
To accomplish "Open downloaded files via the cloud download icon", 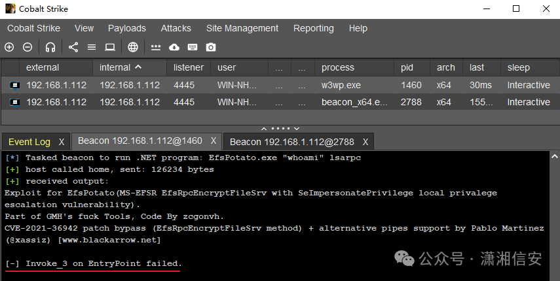I will (174, 47).
